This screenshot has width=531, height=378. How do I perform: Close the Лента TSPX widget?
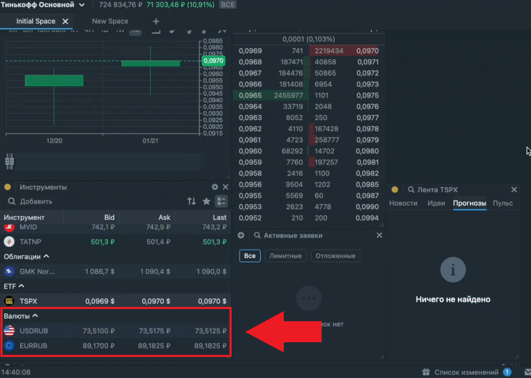pyautogui.click(x=514, y=190)
